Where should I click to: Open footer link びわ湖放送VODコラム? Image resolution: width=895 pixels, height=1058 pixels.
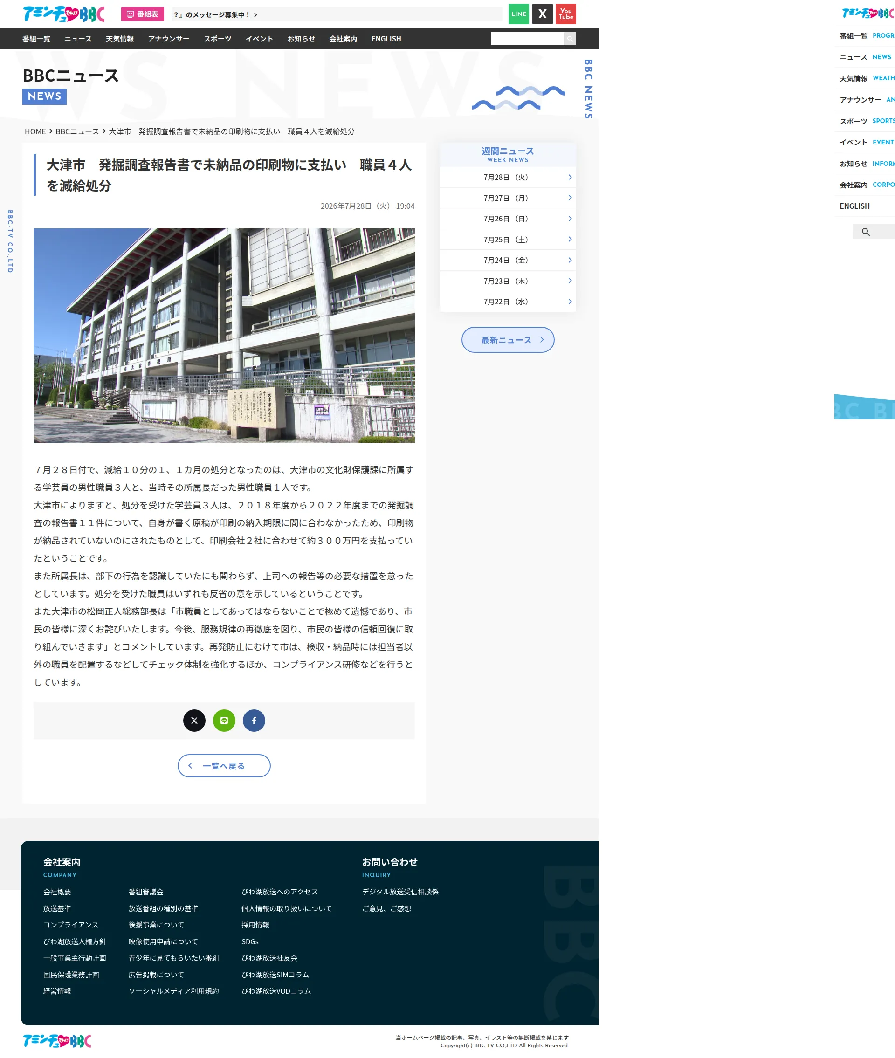point(276,990)
